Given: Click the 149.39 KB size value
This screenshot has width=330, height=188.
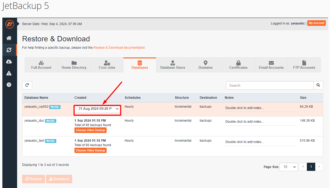Looking at the screenshot, I should [307, 121].
